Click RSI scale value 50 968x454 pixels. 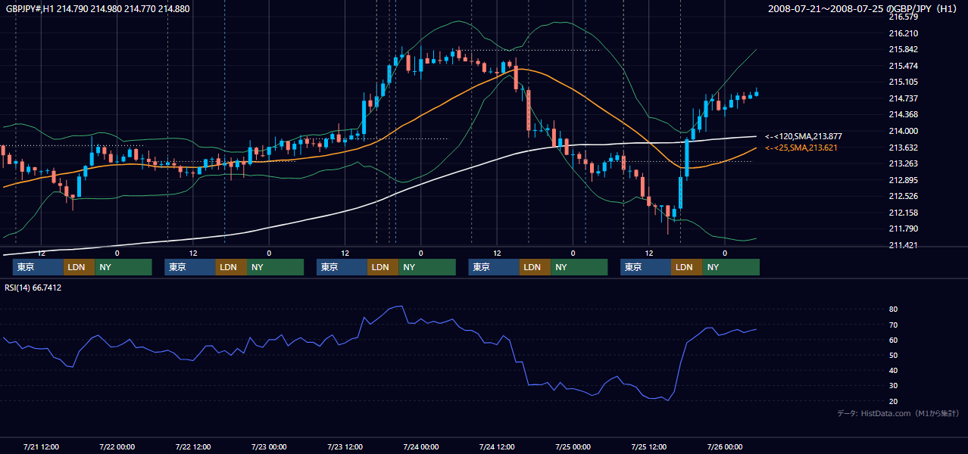tap(893, 355)
